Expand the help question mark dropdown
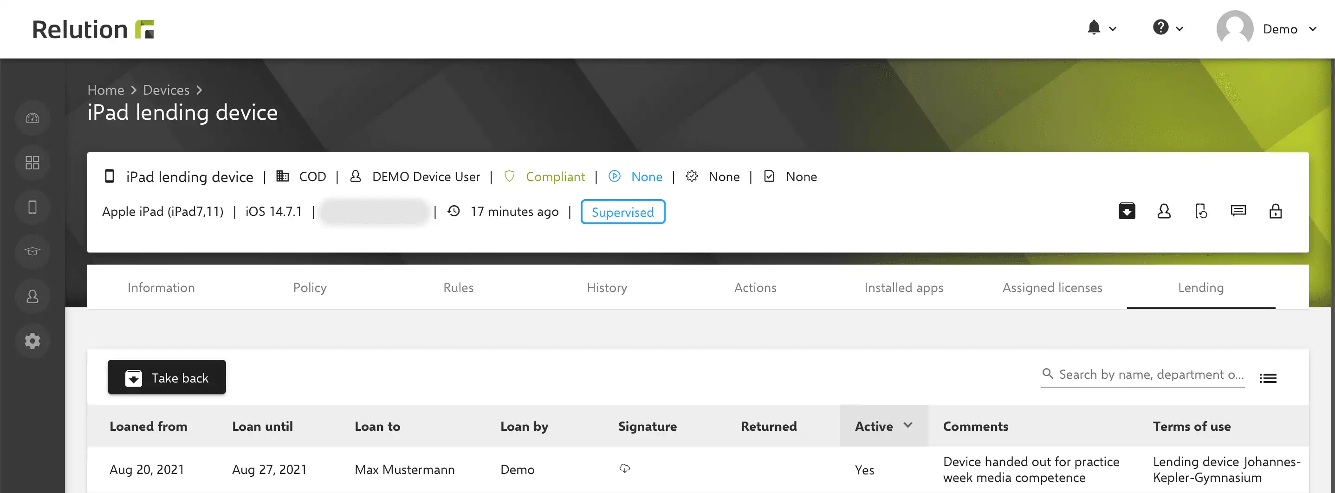Image resolution: width=1335 pixels, height=493 pixels. (1167, 28)
